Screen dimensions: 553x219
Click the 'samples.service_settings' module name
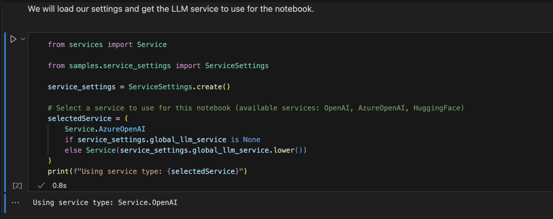(120, 66)
